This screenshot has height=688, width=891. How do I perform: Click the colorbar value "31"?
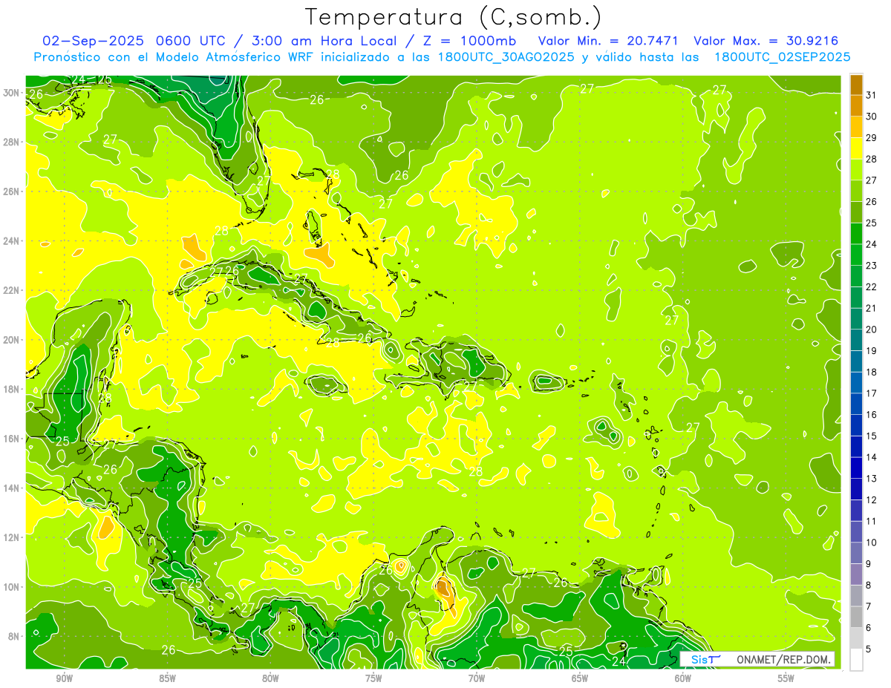[x=872, y=95]
